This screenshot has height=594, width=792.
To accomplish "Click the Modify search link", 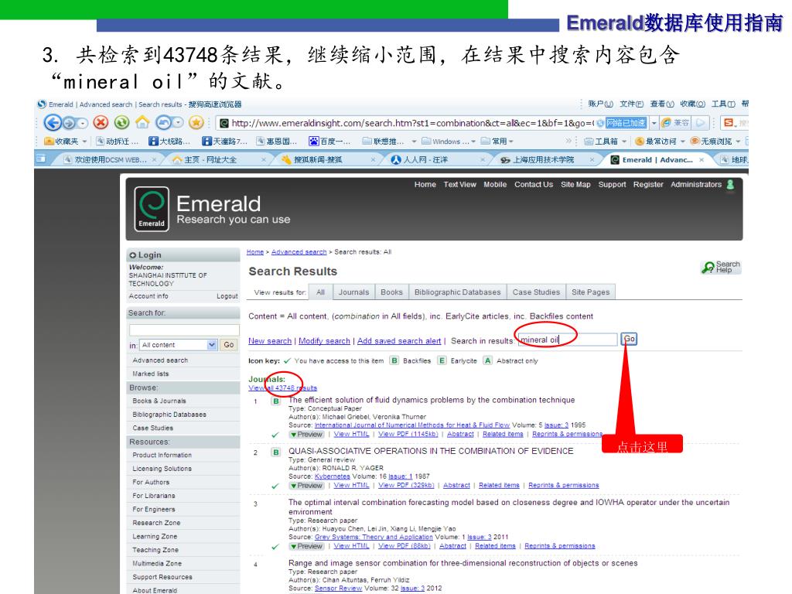I will pos(324,341).
